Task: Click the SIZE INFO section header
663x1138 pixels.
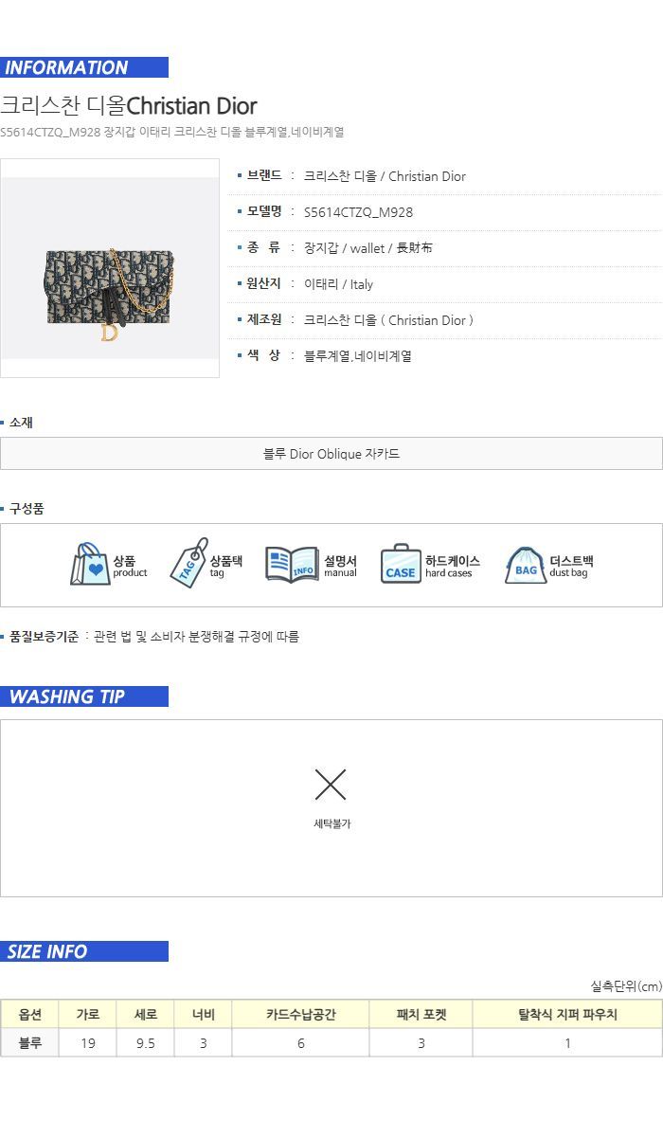Action: coord(84,951)
